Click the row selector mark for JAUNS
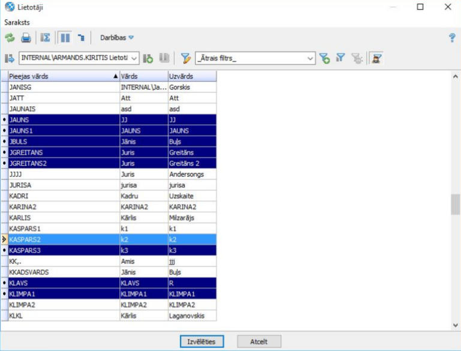This screenshot has width=461, height=351. [4, 120]
